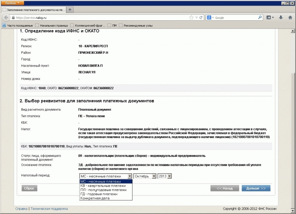
Task: Open the orange Firefox menu
Action: pyautogui.click(x=12, y=3)
